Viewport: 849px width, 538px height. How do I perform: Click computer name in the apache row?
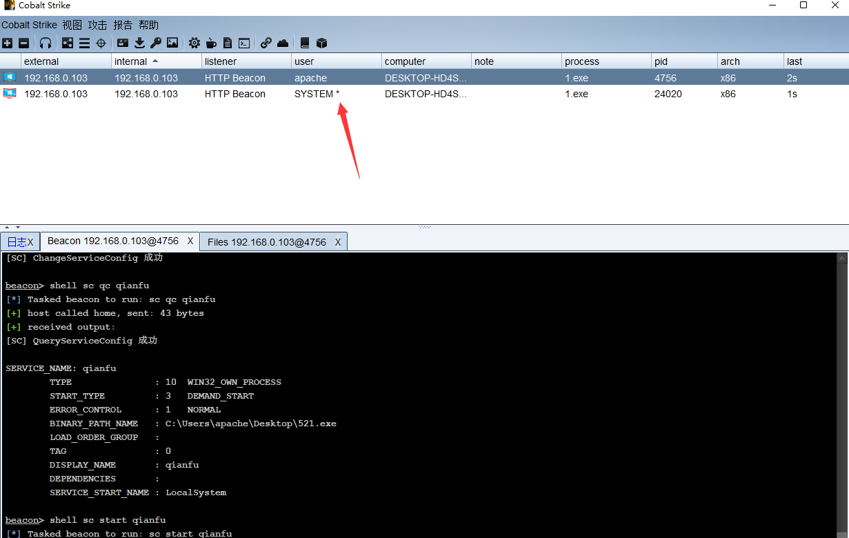click(x=426, y=78)
